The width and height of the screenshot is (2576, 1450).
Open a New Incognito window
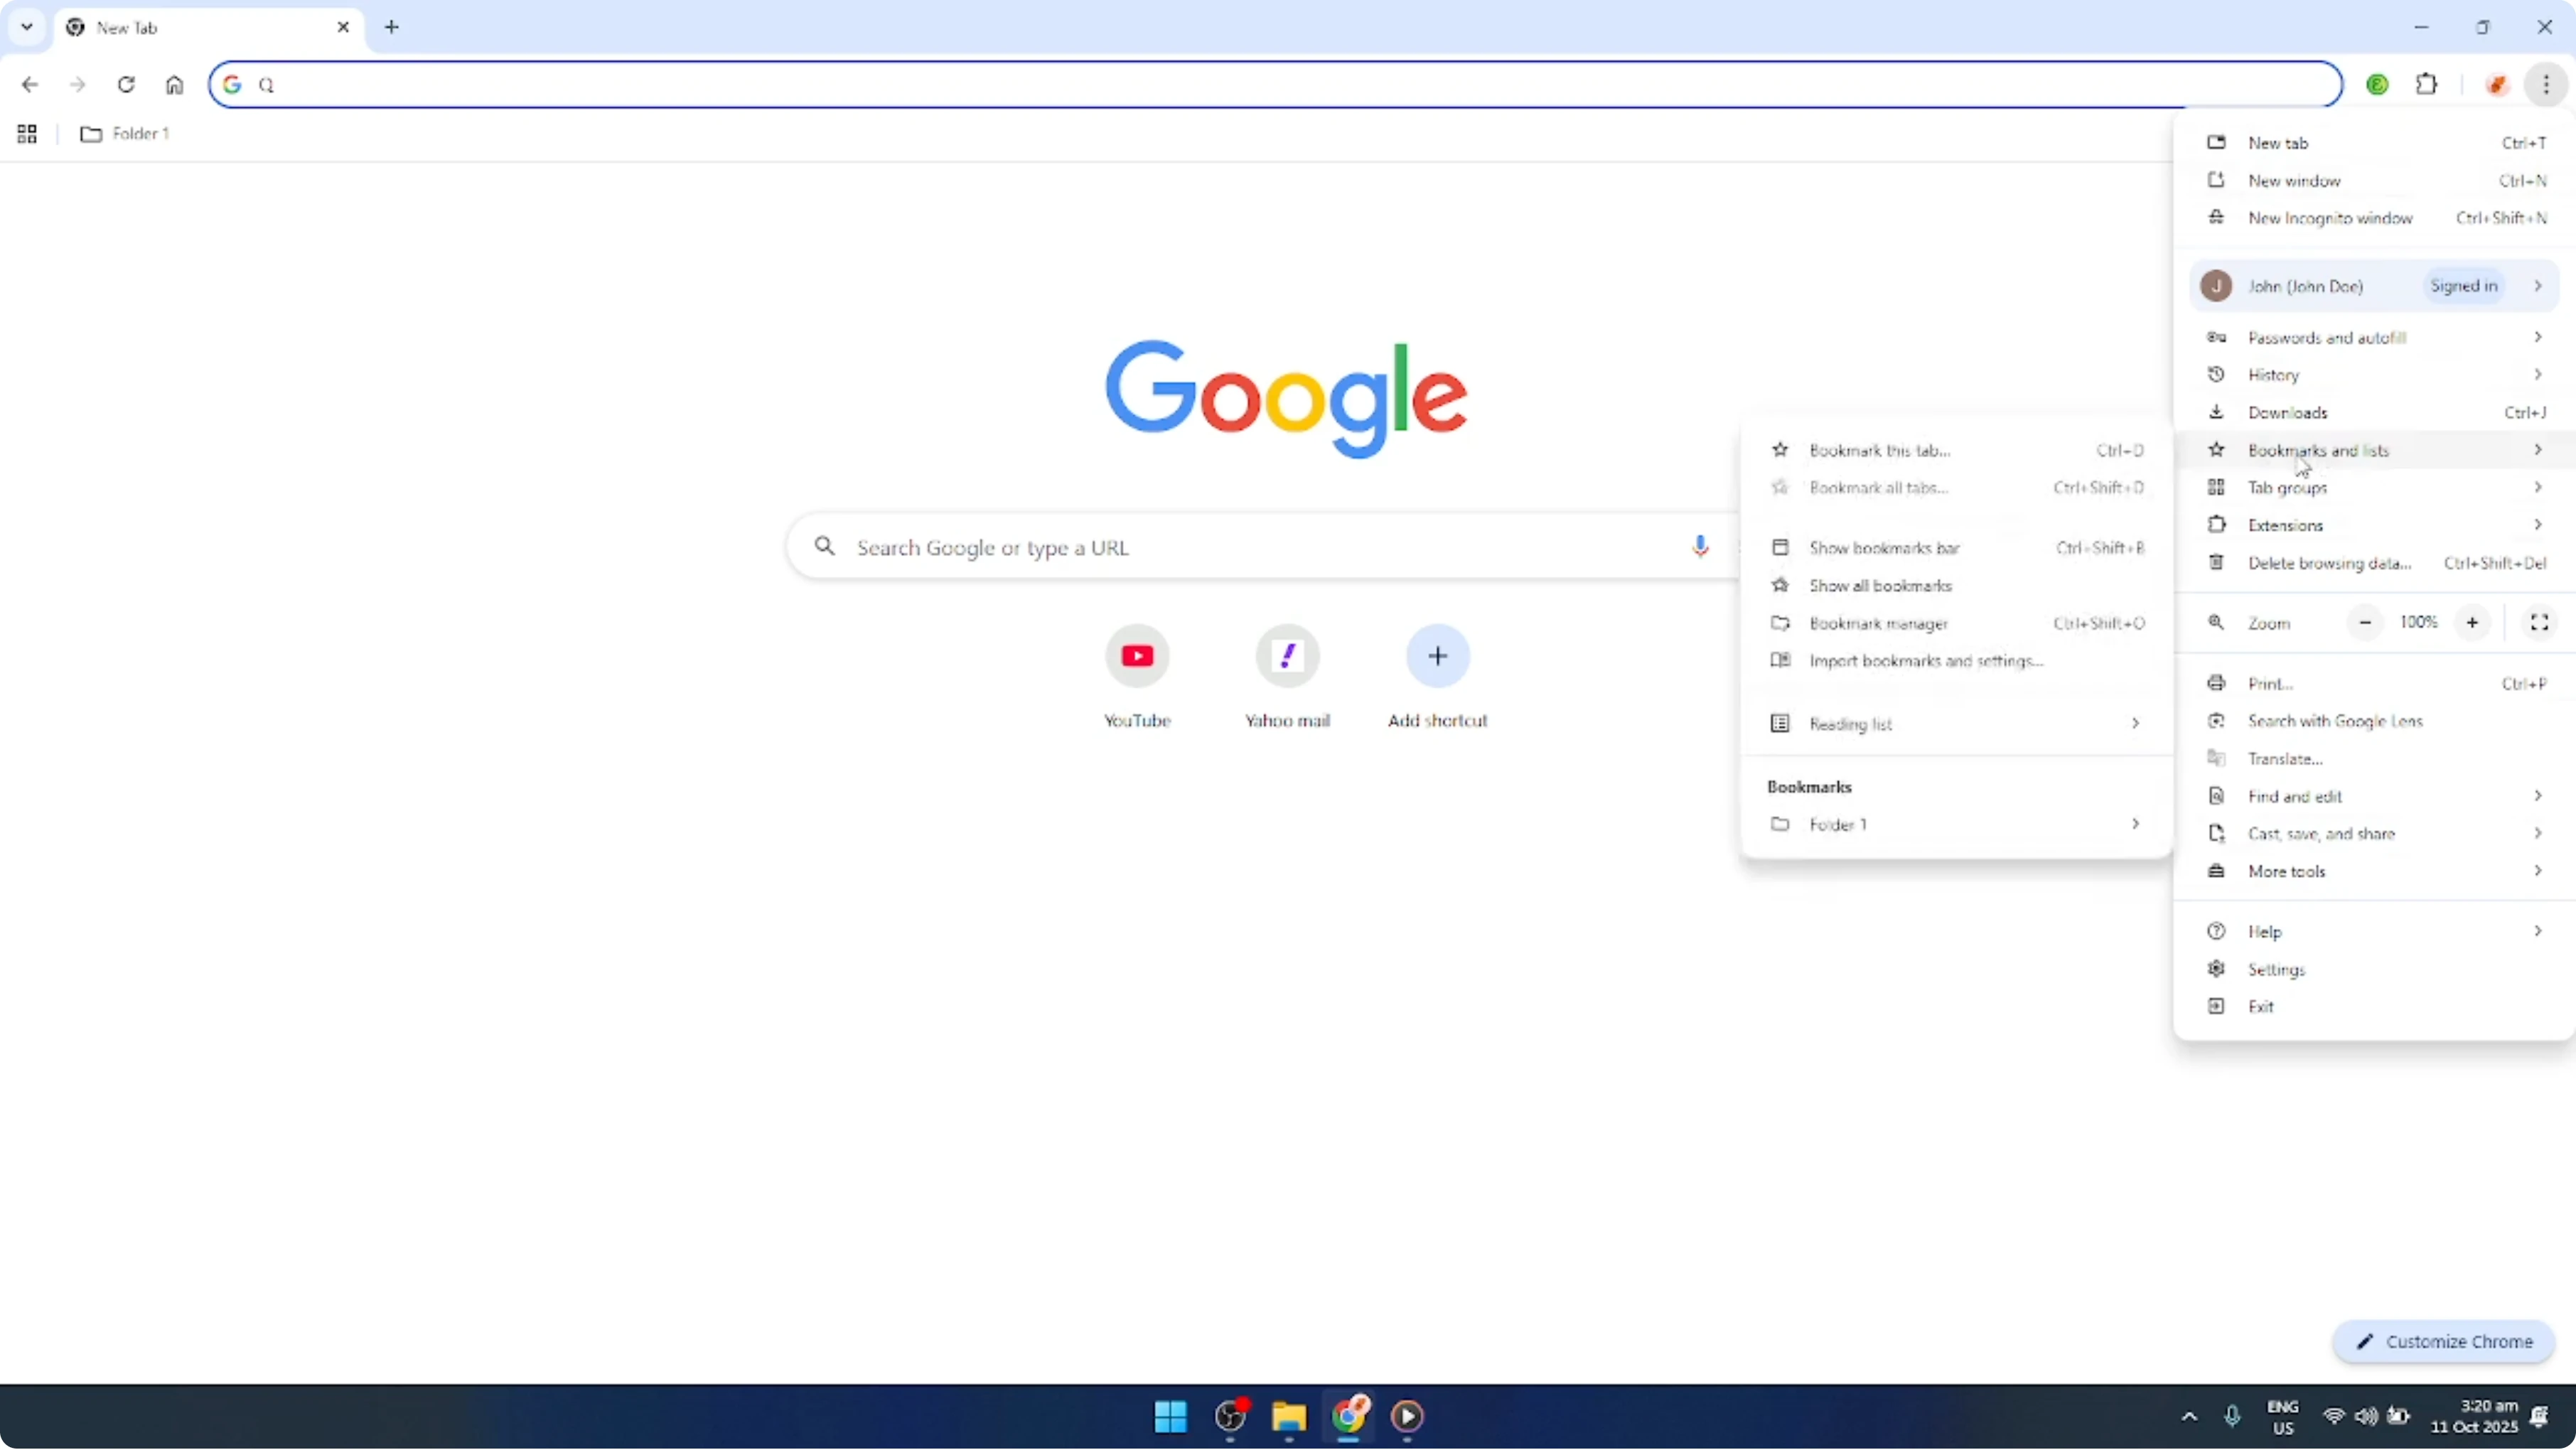click(2375, 218)
